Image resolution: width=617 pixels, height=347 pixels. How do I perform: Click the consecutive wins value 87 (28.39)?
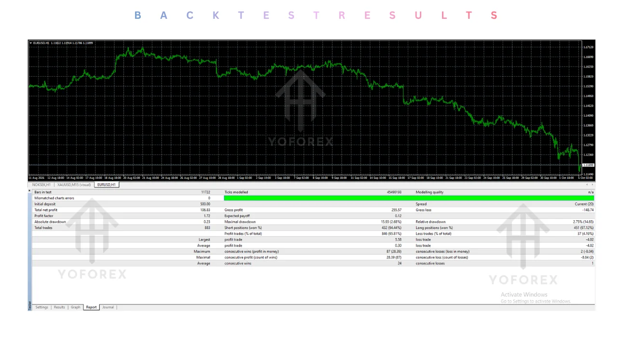click(393, 251)
